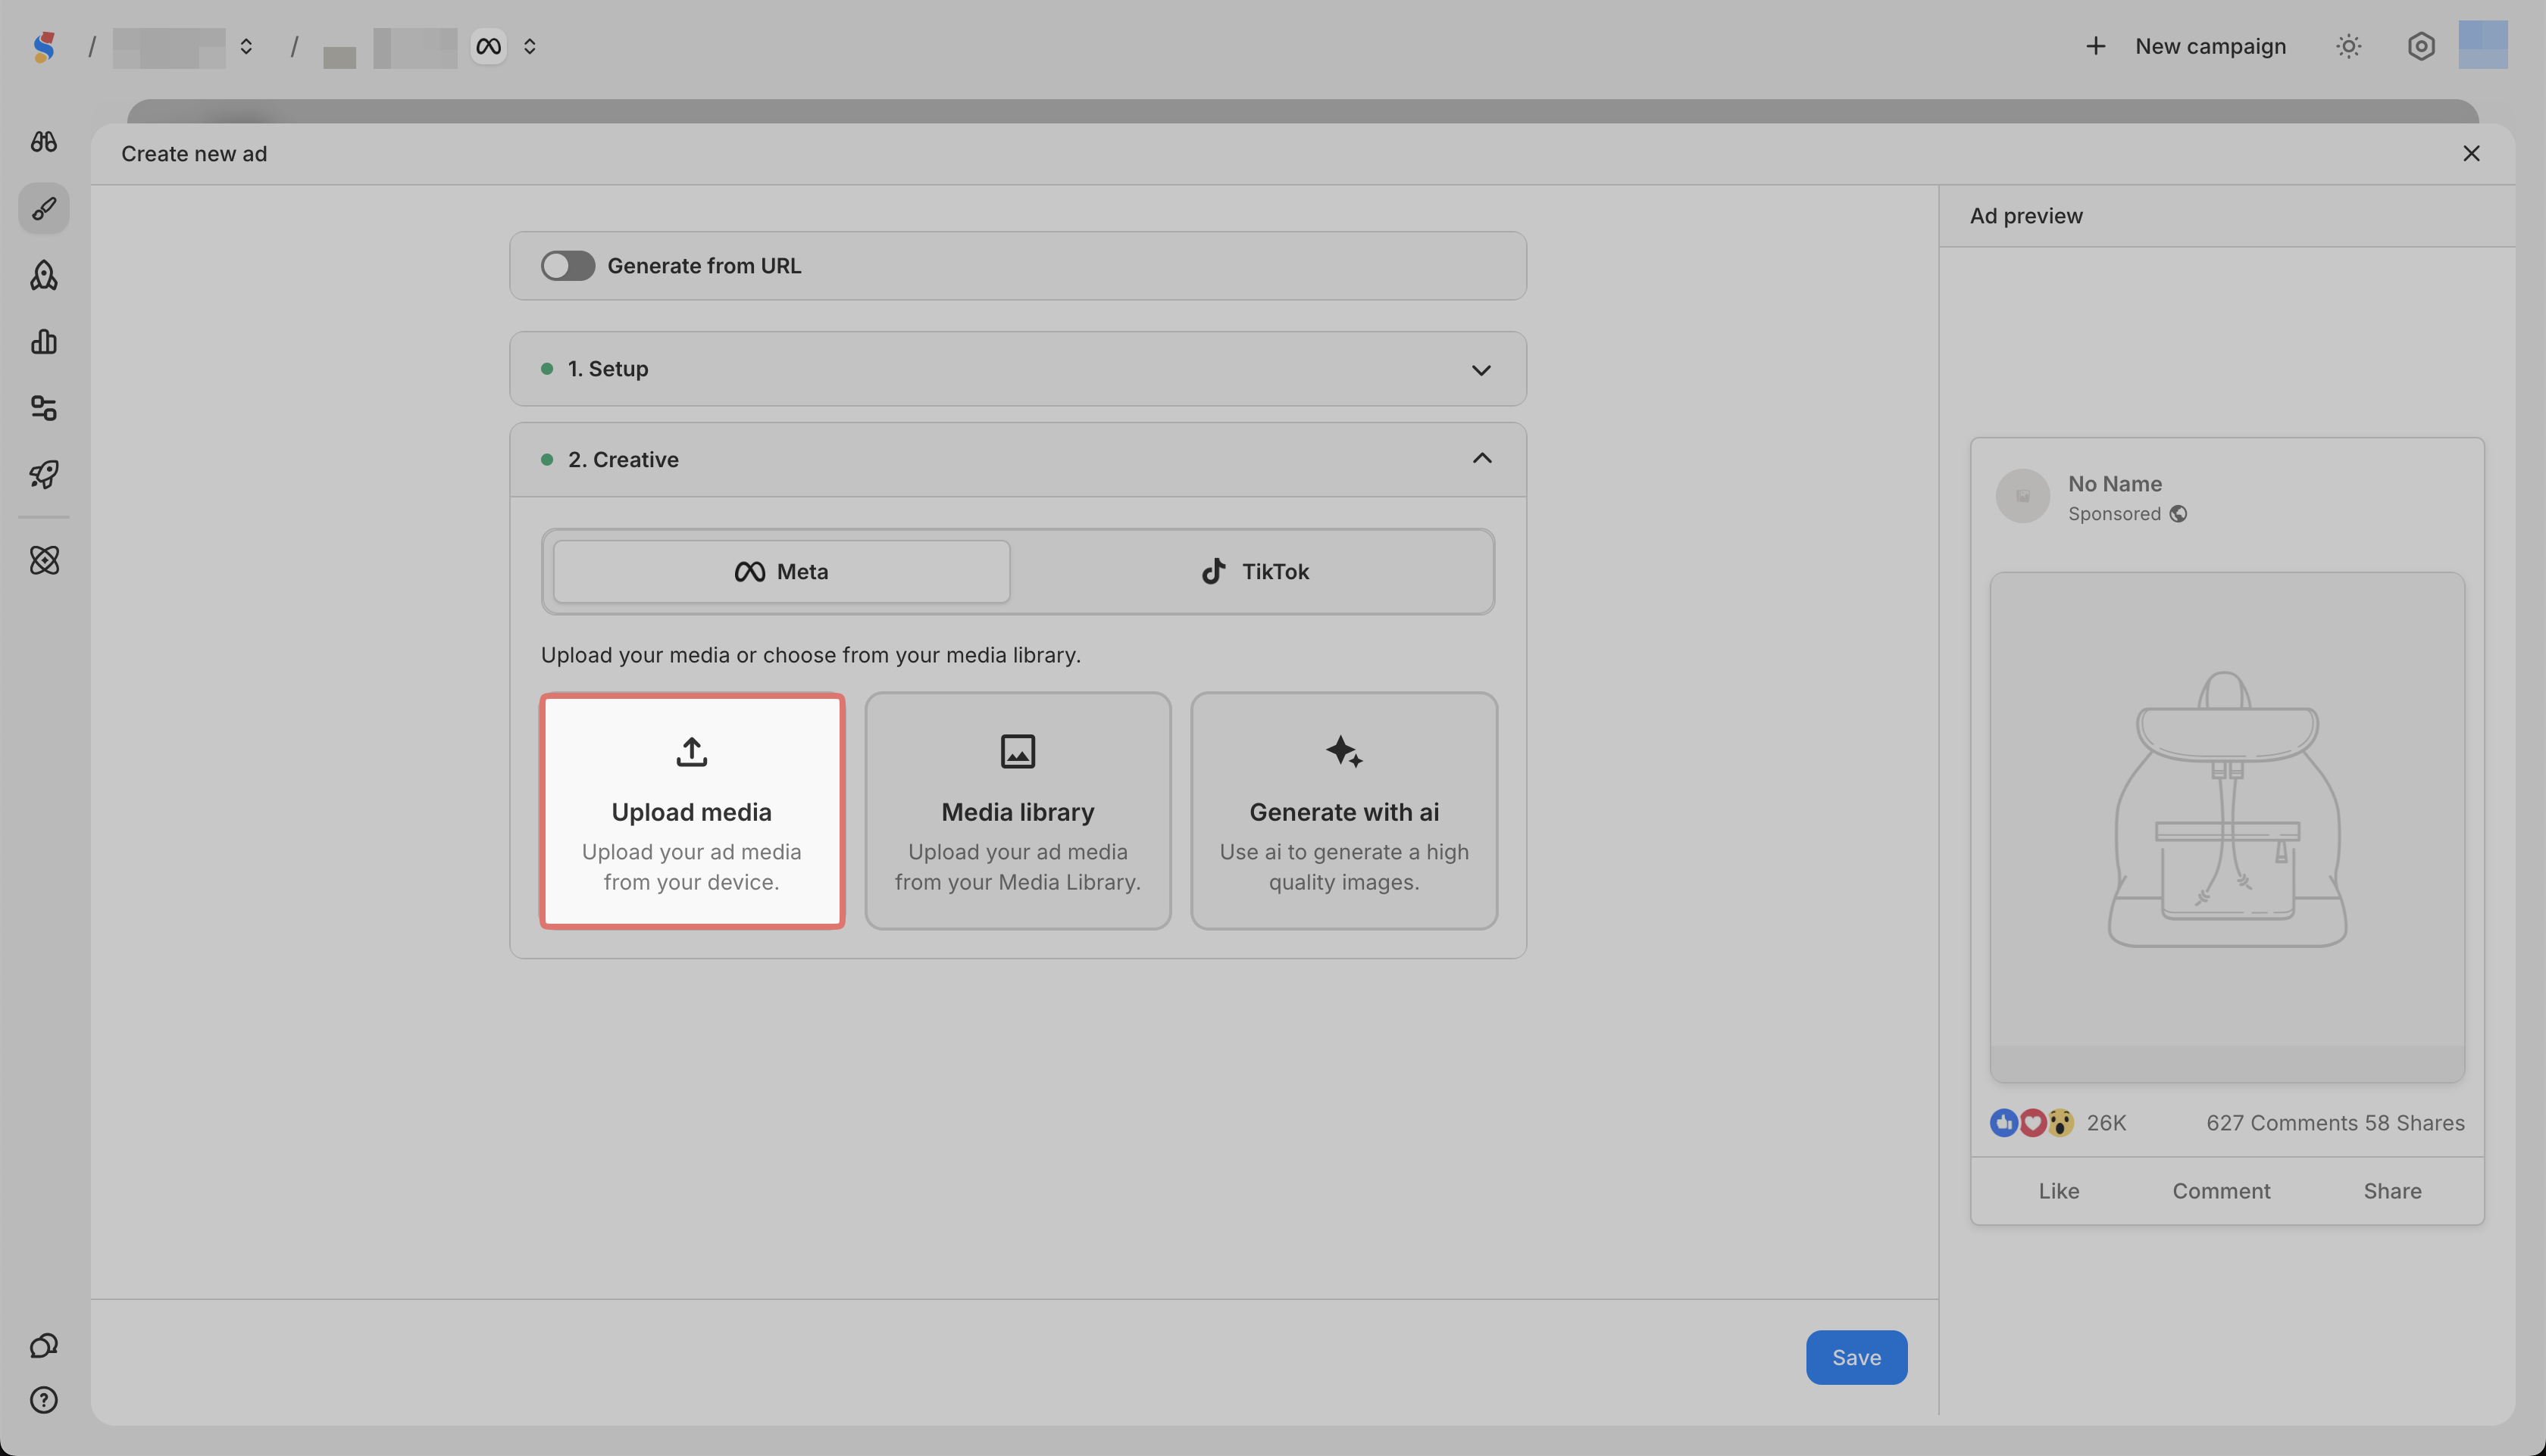2546x1456 pixels.
Task: Click the Save button
Action: click(x=1856, y=1357)
